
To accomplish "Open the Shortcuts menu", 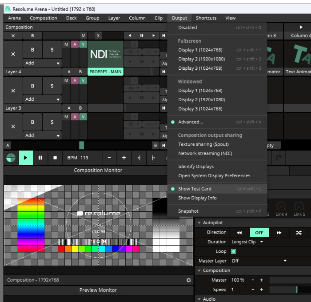I will (x=206, y=18).
